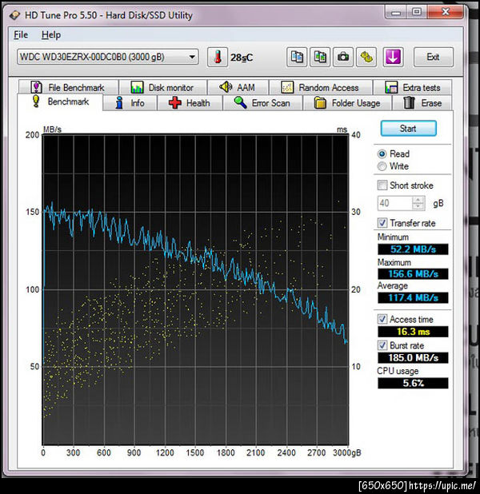Click the benchmark graph area
This screenshot has width=480, height=494.
pos(195,290)
